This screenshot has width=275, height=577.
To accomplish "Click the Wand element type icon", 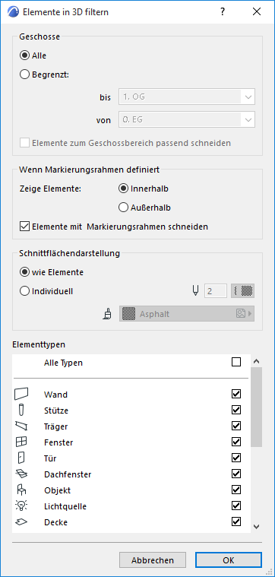I will (x=21, y=394).
